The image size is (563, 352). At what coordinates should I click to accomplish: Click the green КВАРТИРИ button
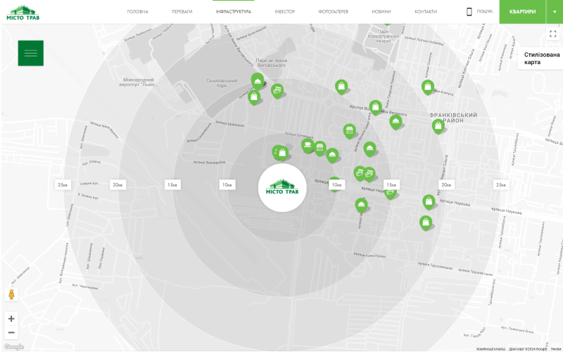pyautogui.click(x=523, y=12)
